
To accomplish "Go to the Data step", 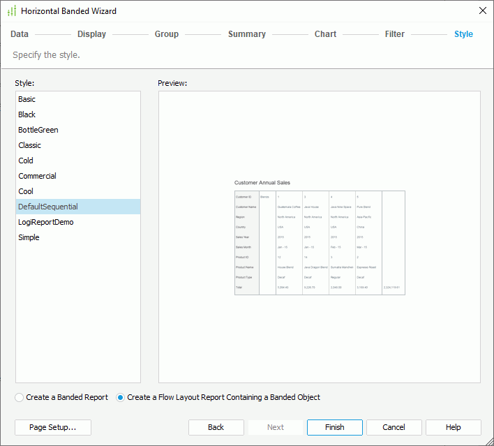I will [x=20, y=34].
